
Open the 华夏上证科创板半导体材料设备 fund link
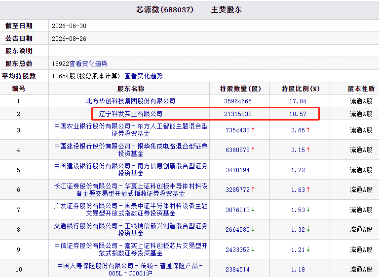tap(130, 190)
